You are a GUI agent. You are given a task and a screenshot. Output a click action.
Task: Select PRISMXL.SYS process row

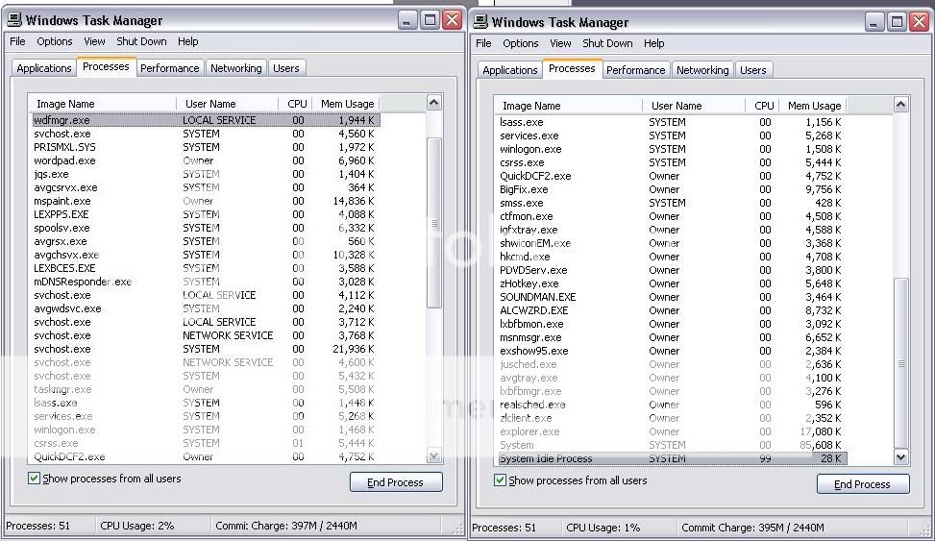[x=206, y=147]
